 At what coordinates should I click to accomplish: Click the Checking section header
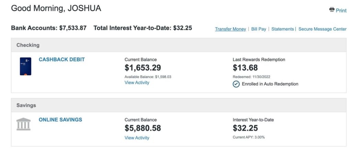point(28,45)
